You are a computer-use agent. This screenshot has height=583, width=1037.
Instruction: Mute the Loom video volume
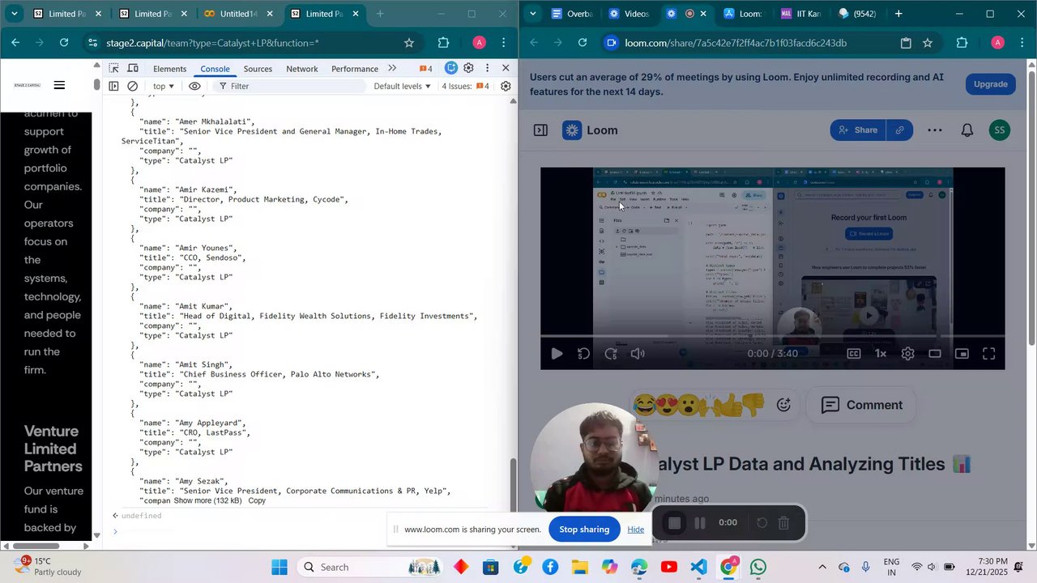pyautogui.click(x=638, y=354)
